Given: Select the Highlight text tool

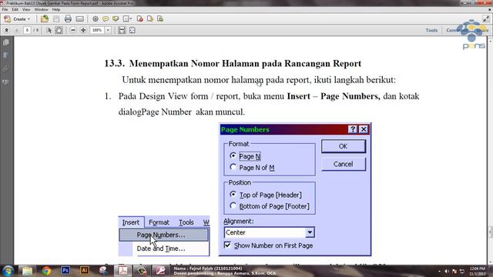Looking at the screenshot, I should pyautogui.click(x=116, y=18).
